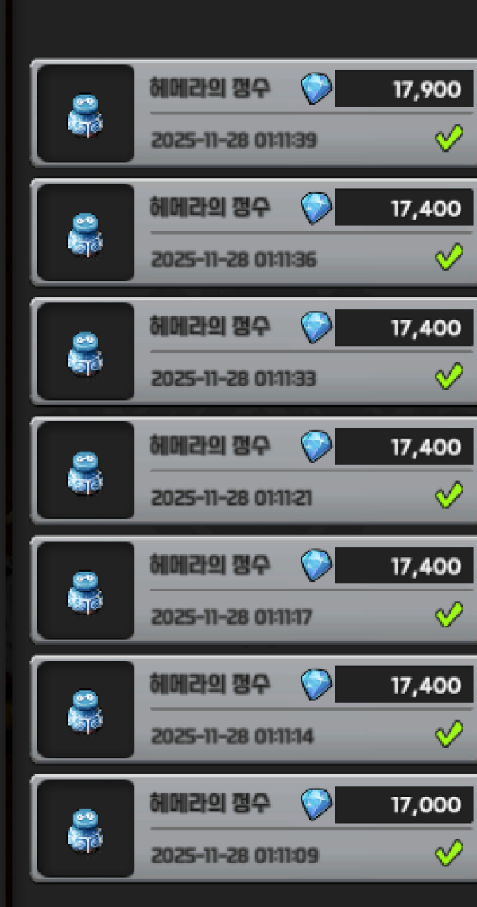Screen dimensions: 477x907
Task: Click the timestamp 2025-11-28 01:11:14
Action: (x=232, y=737)
